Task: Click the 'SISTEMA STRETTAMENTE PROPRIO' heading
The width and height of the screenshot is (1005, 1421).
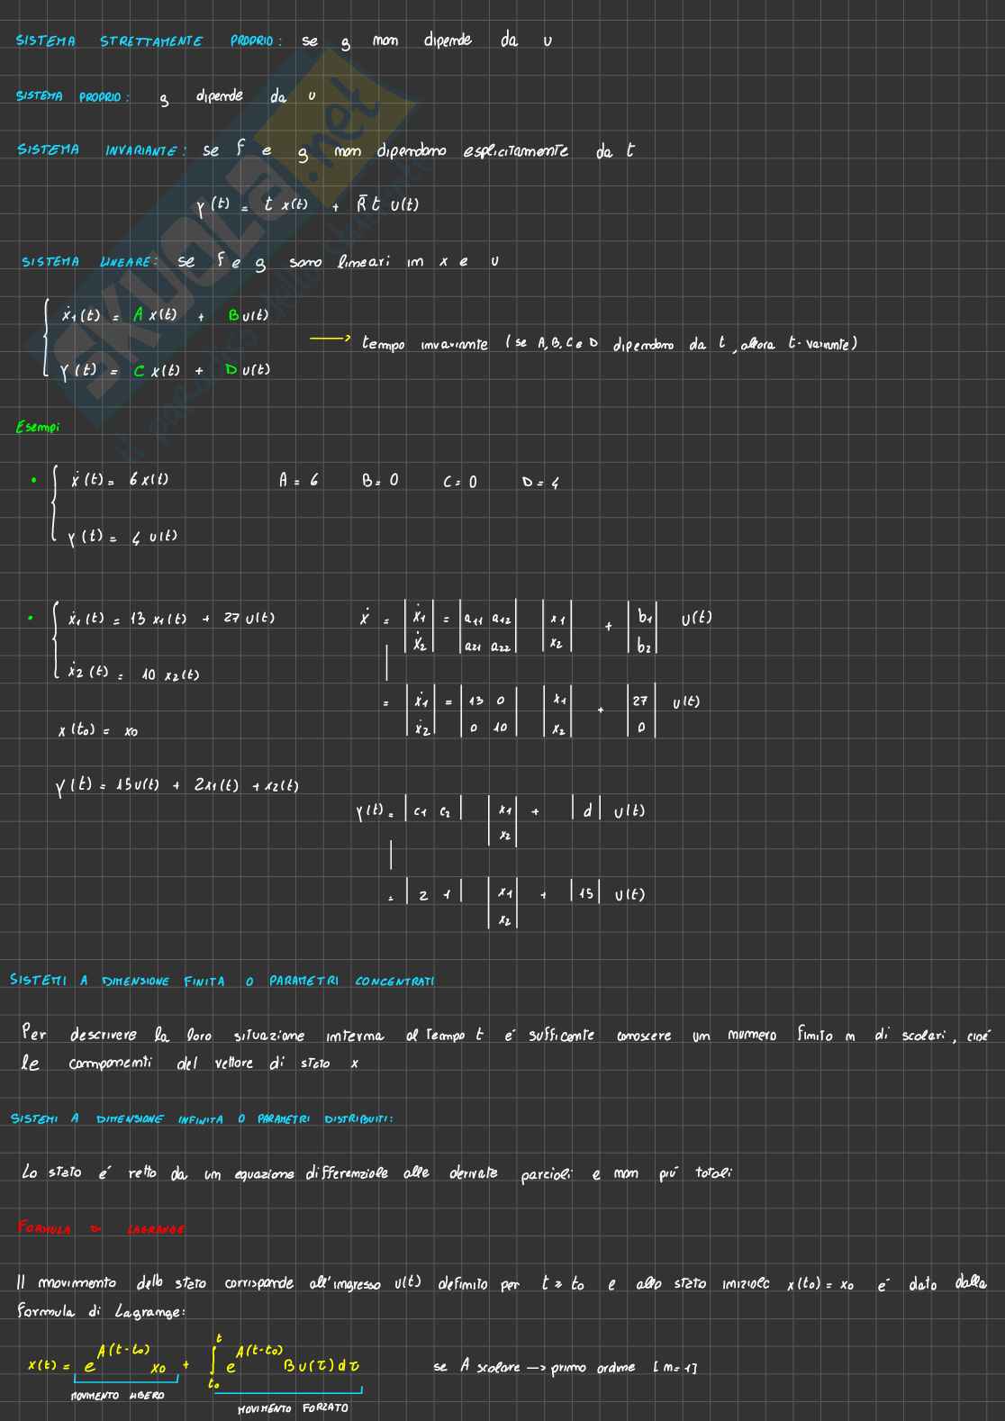Action: (149, 41)
